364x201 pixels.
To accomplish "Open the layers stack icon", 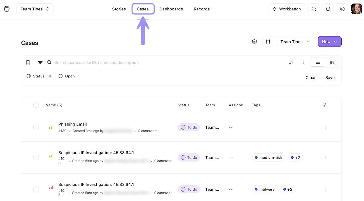I will coord(254,42).
